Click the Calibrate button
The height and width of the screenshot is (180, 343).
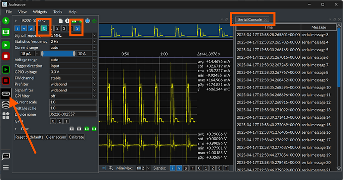tap(76, 137)
